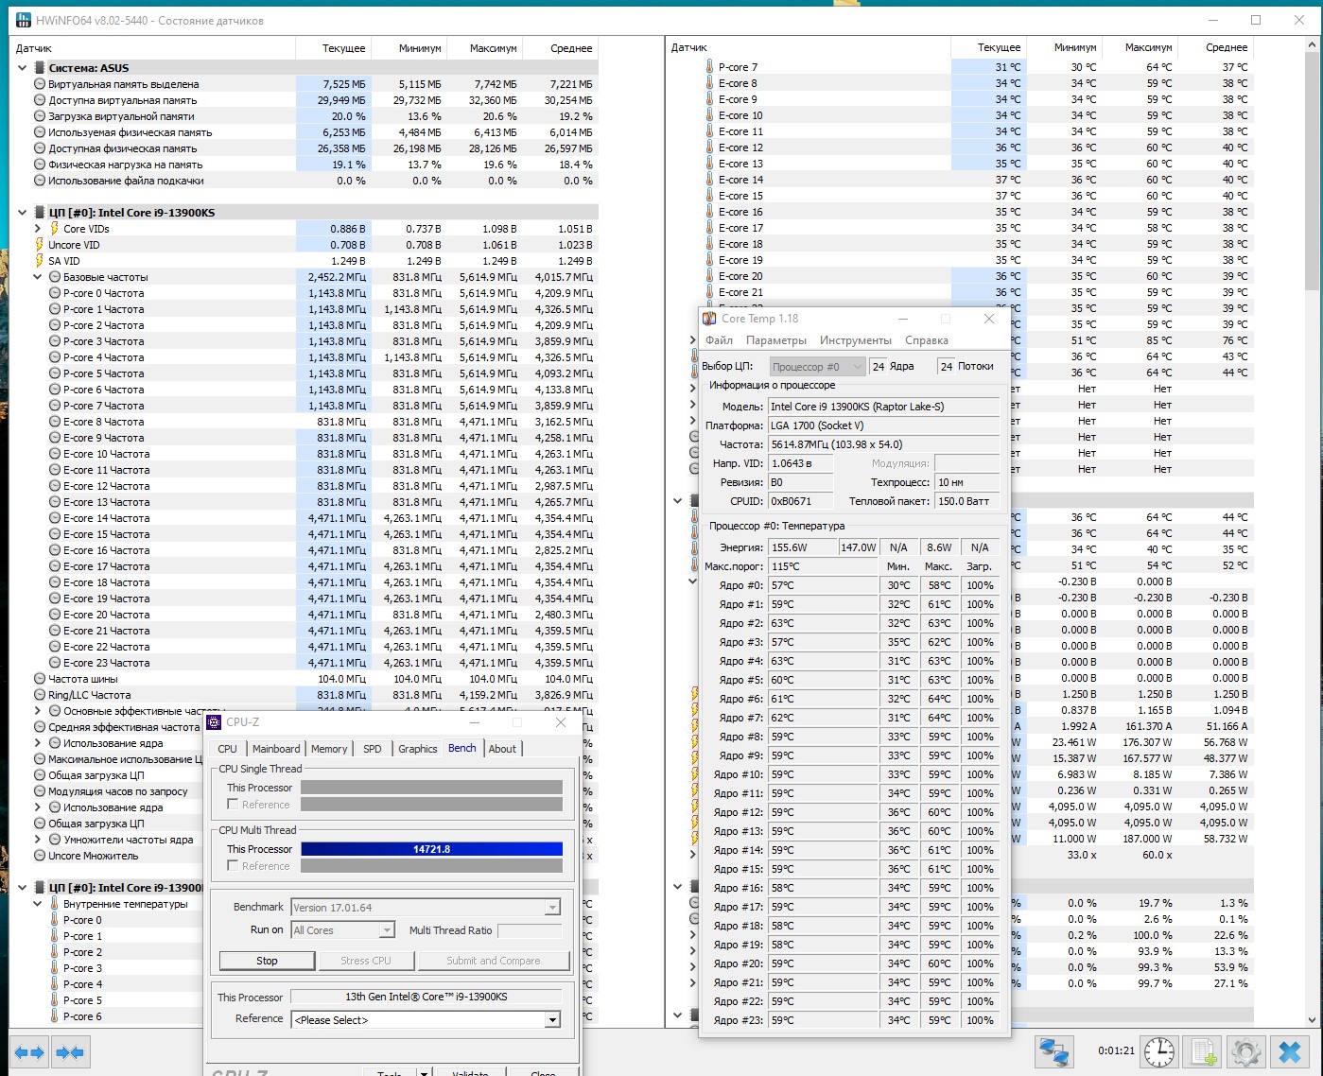The height and width of the screenshot is (1076, 1323).
Task: Open the Run on All Cores dropdown
Action: tap(386, 930)
